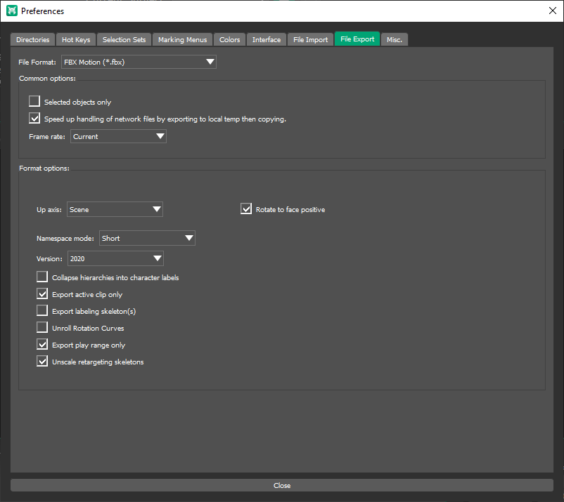Enable Selected objects only checkbox
This screenshot has width=564, height=502.
point(34,102)
